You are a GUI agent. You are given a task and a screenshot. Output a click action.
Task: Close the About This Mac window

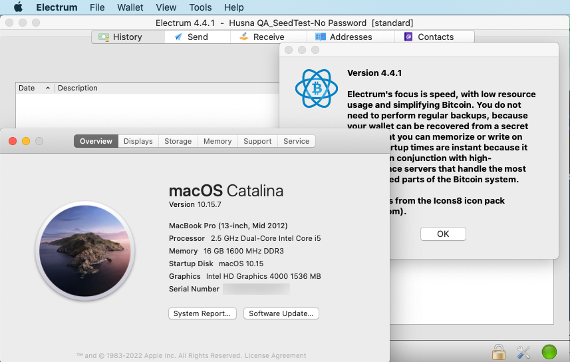(x=13, y=141)
